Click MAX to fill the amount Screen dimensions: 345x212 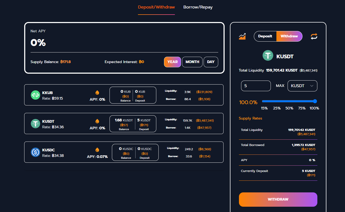[x=280, y=86]
